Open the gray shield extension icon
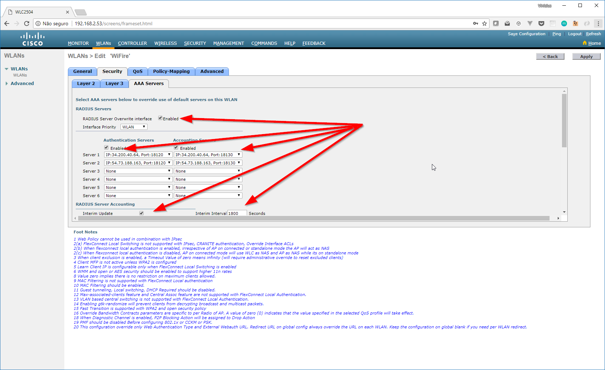 [x=496, y=23]
